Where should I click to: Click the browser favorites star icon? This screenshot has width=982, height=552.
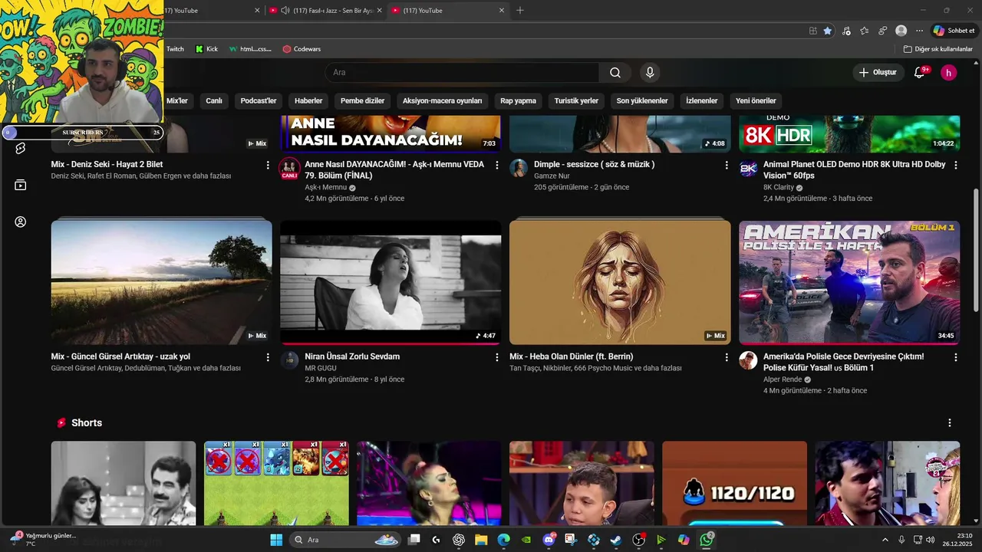(x=827, y=31)
